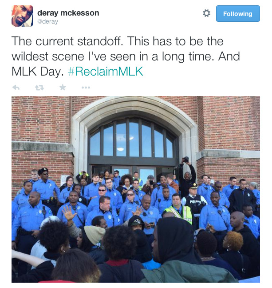
Task: Enlarge the attached photo of officers
Action: point(136,189)
